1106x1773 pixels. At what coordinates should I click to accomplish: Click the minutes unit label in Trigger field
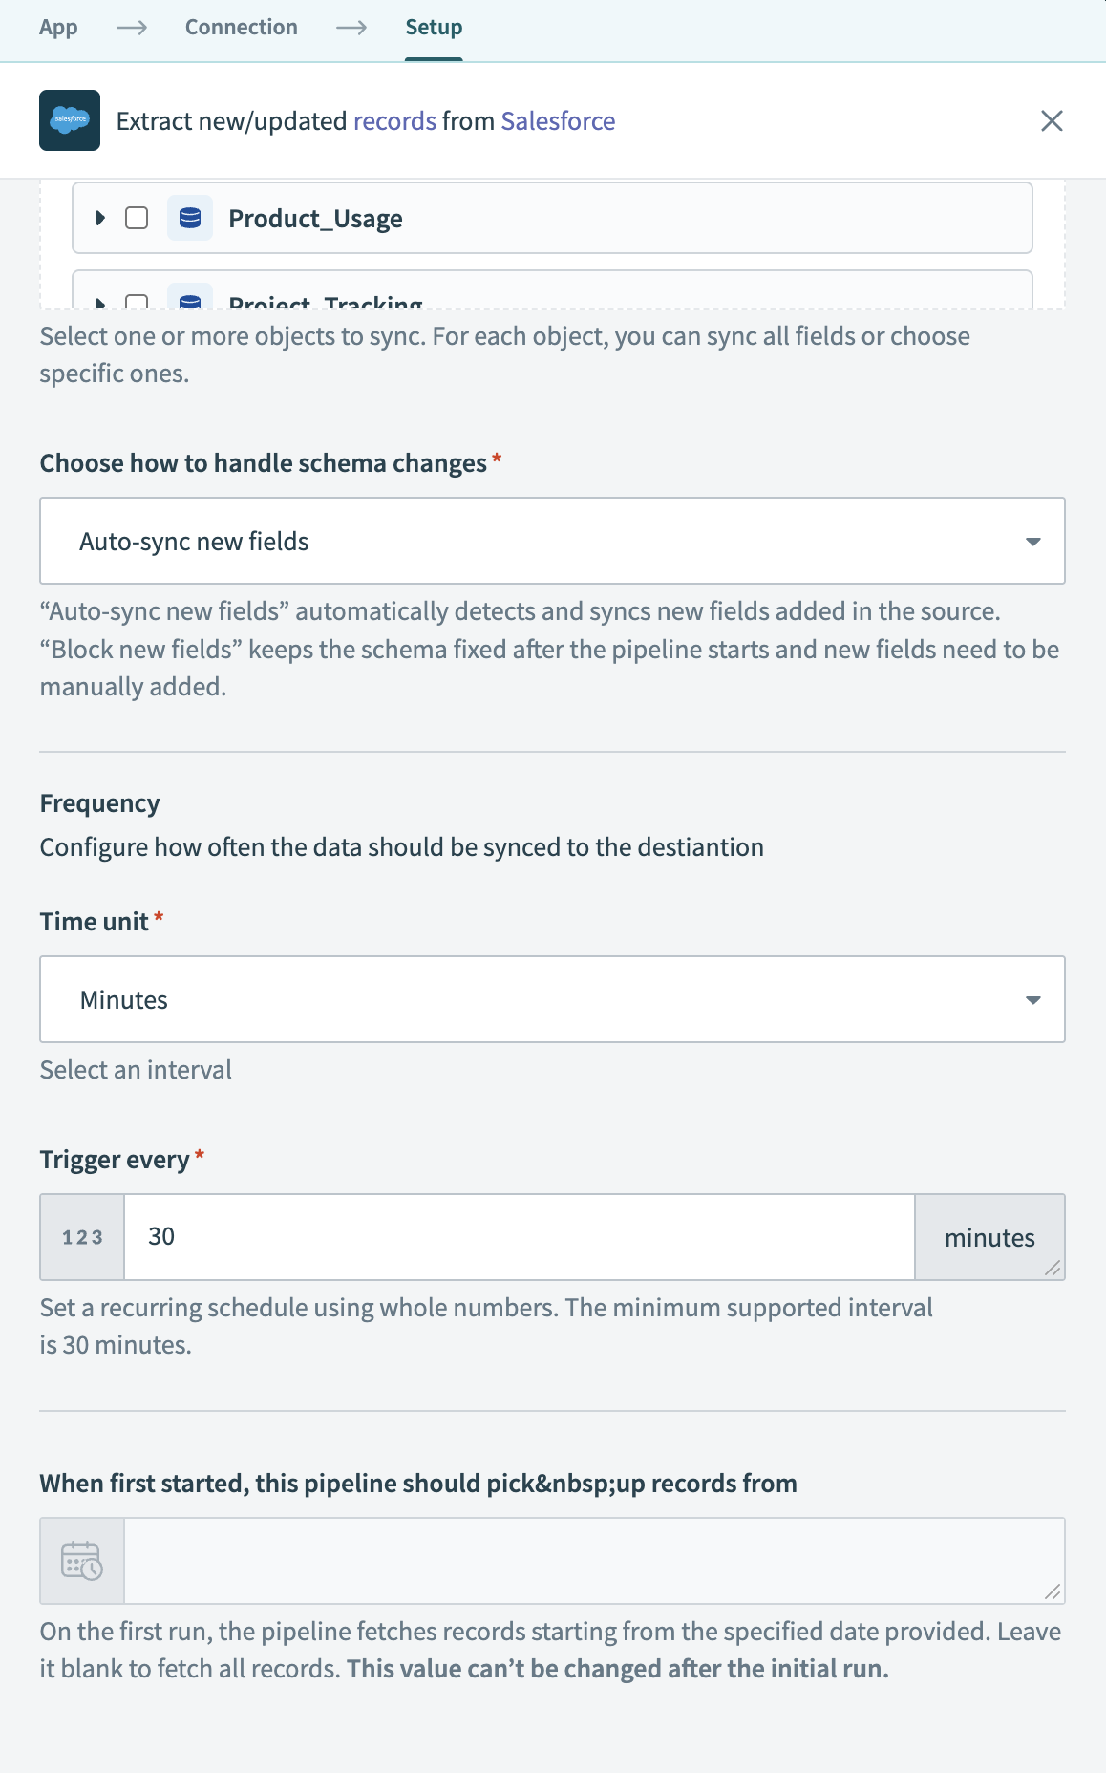[x=989, y=1238]
